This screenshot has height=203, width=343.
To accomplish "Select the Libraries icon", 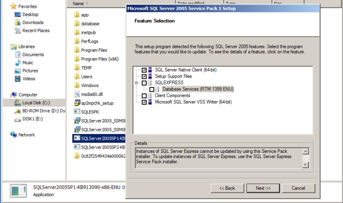I will coord(14,47).
